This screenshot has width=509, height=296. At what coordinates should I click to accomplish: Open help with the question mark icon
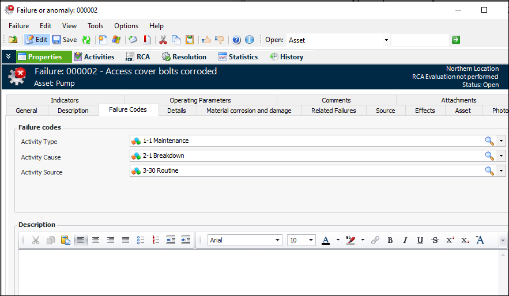(x=236, y=40)
